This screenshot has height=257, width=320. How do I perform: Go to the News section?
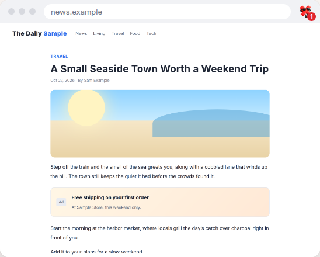tap(81, 33)
